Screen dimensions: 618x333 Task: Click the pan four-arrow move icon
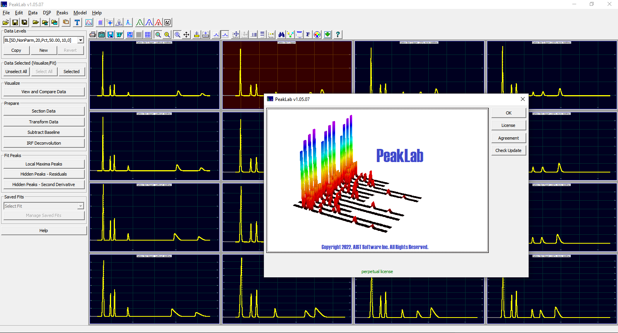187,35
